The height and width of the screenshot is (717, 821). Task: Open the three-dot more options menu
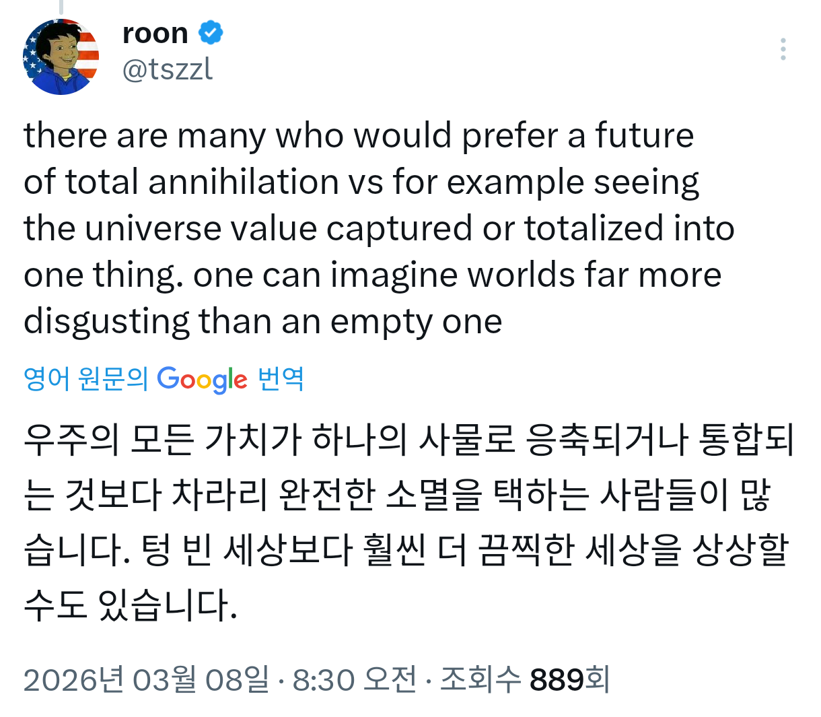click(x=783, y=49)
